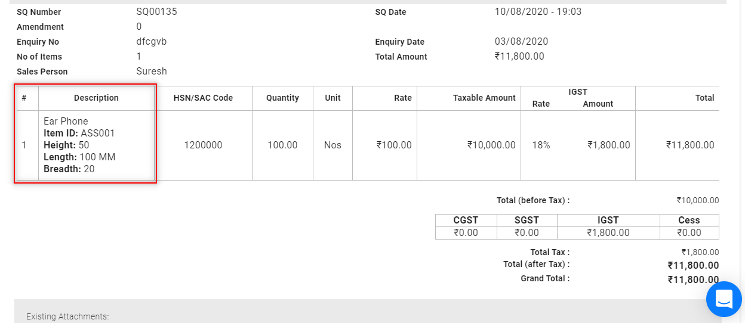Select the IGST column header
Screen dimensions: 745x323
[x=578, y=92]
